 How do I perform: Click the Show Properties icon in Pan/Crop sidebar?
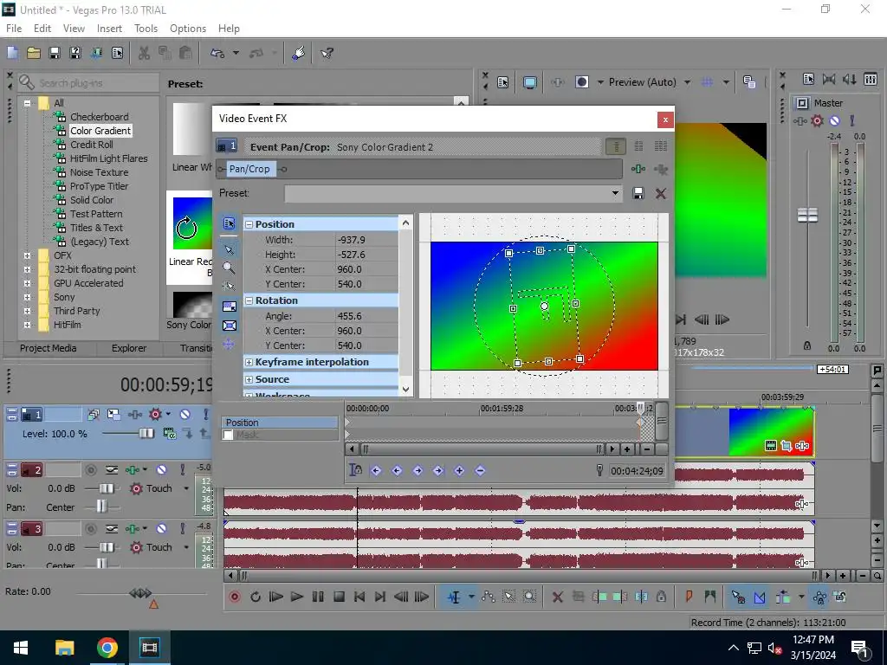229,223
